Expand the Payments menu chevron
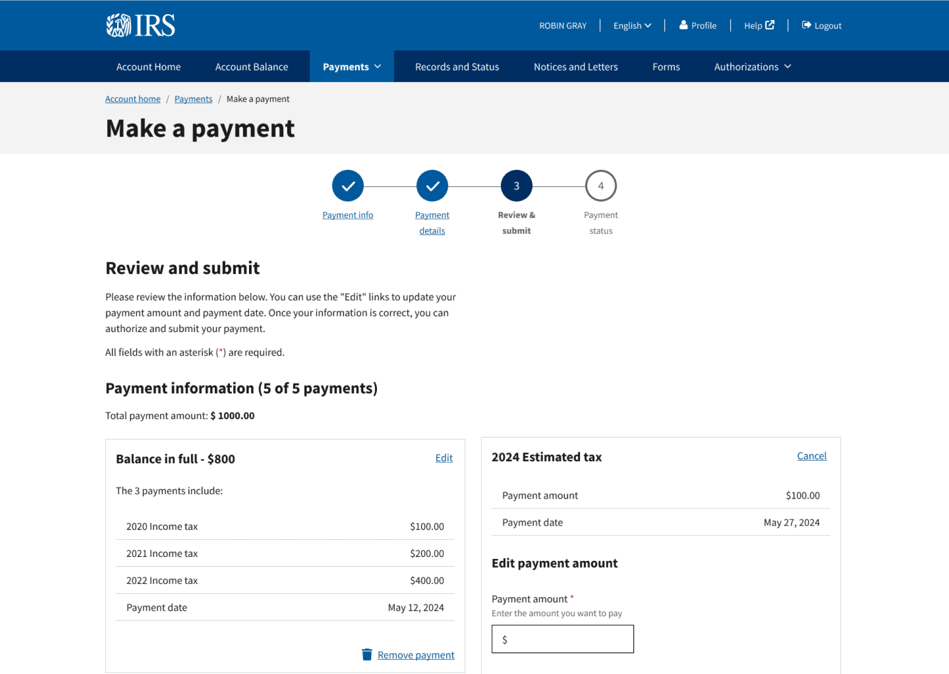Screen dimensions: 949x674 coord(378,67)
